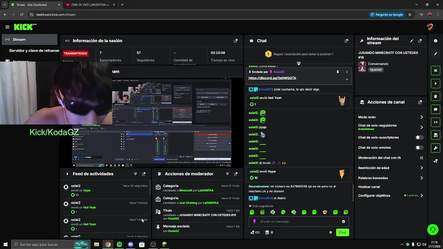This screenshot has height=249, width=443.
Task: Collapse the pinned message with down chevron
Action: 347,79
